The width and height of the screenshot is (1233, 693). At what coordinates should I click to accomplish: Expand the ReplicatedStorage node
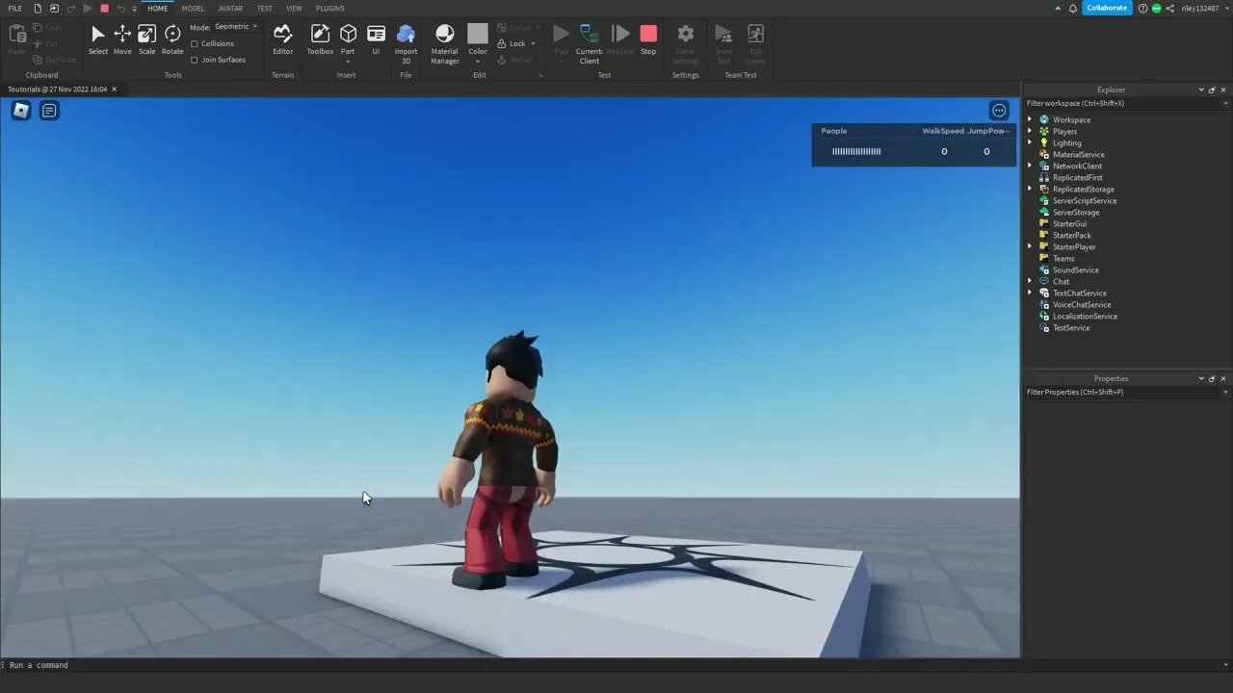click(1030, 189)
